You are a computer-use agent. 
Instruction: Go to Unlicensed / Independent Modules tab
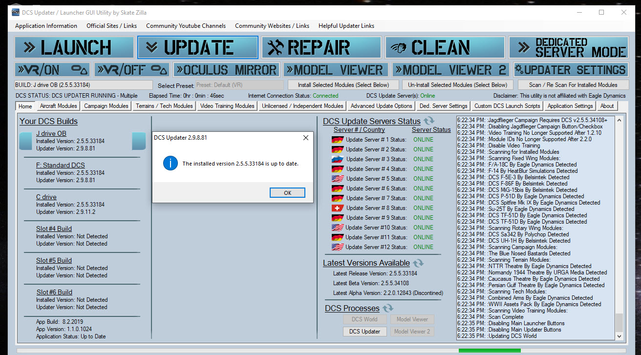302,106
